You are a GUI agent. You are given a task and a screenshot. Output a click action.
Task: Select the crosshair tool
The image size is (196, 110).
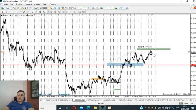click(7, 12)
